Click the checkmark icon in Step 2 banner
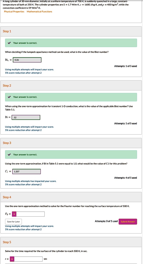 (9, 97)
